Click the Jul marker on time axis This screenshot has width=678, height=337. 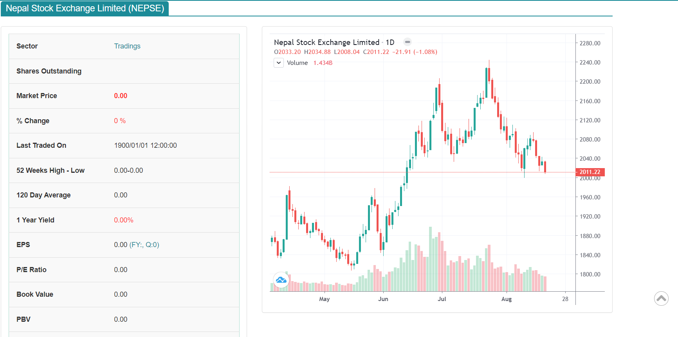(442, 299)
